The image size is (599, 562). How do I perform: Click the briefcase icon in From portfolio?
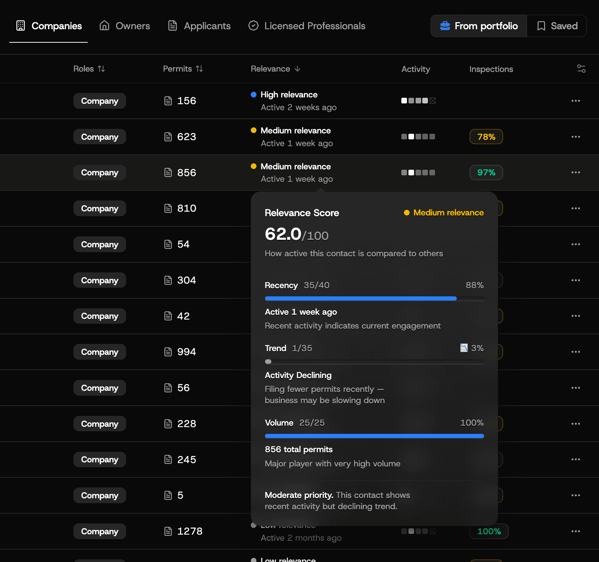[x=445, y=26]
